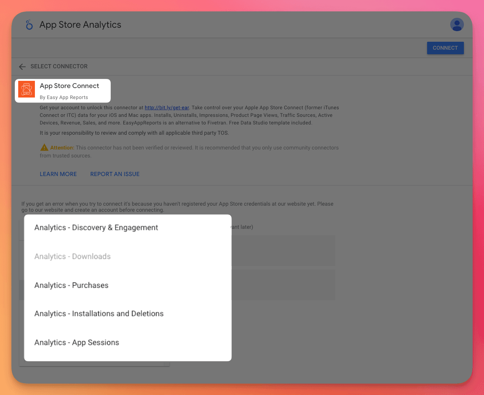
Task: Click the CONNECT button
Action: pos(445,48)
